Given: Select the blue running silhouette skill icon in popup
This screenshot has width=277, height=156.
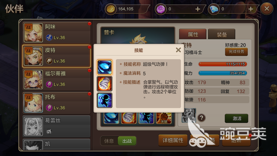Looking at the screenshot, I should tap(104, 100).
